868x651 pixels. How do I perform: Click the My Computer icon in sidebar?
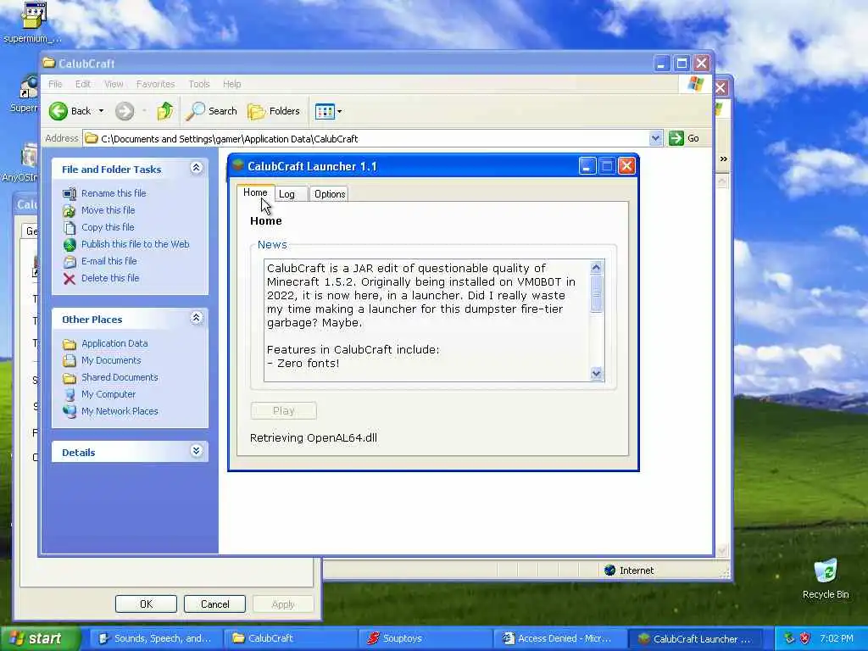click(x=70, y=395)
